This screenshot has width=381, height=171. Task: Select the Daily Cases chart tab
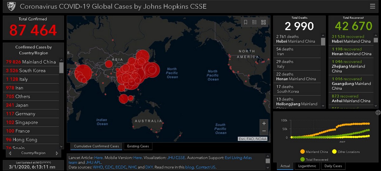(333, 166)
